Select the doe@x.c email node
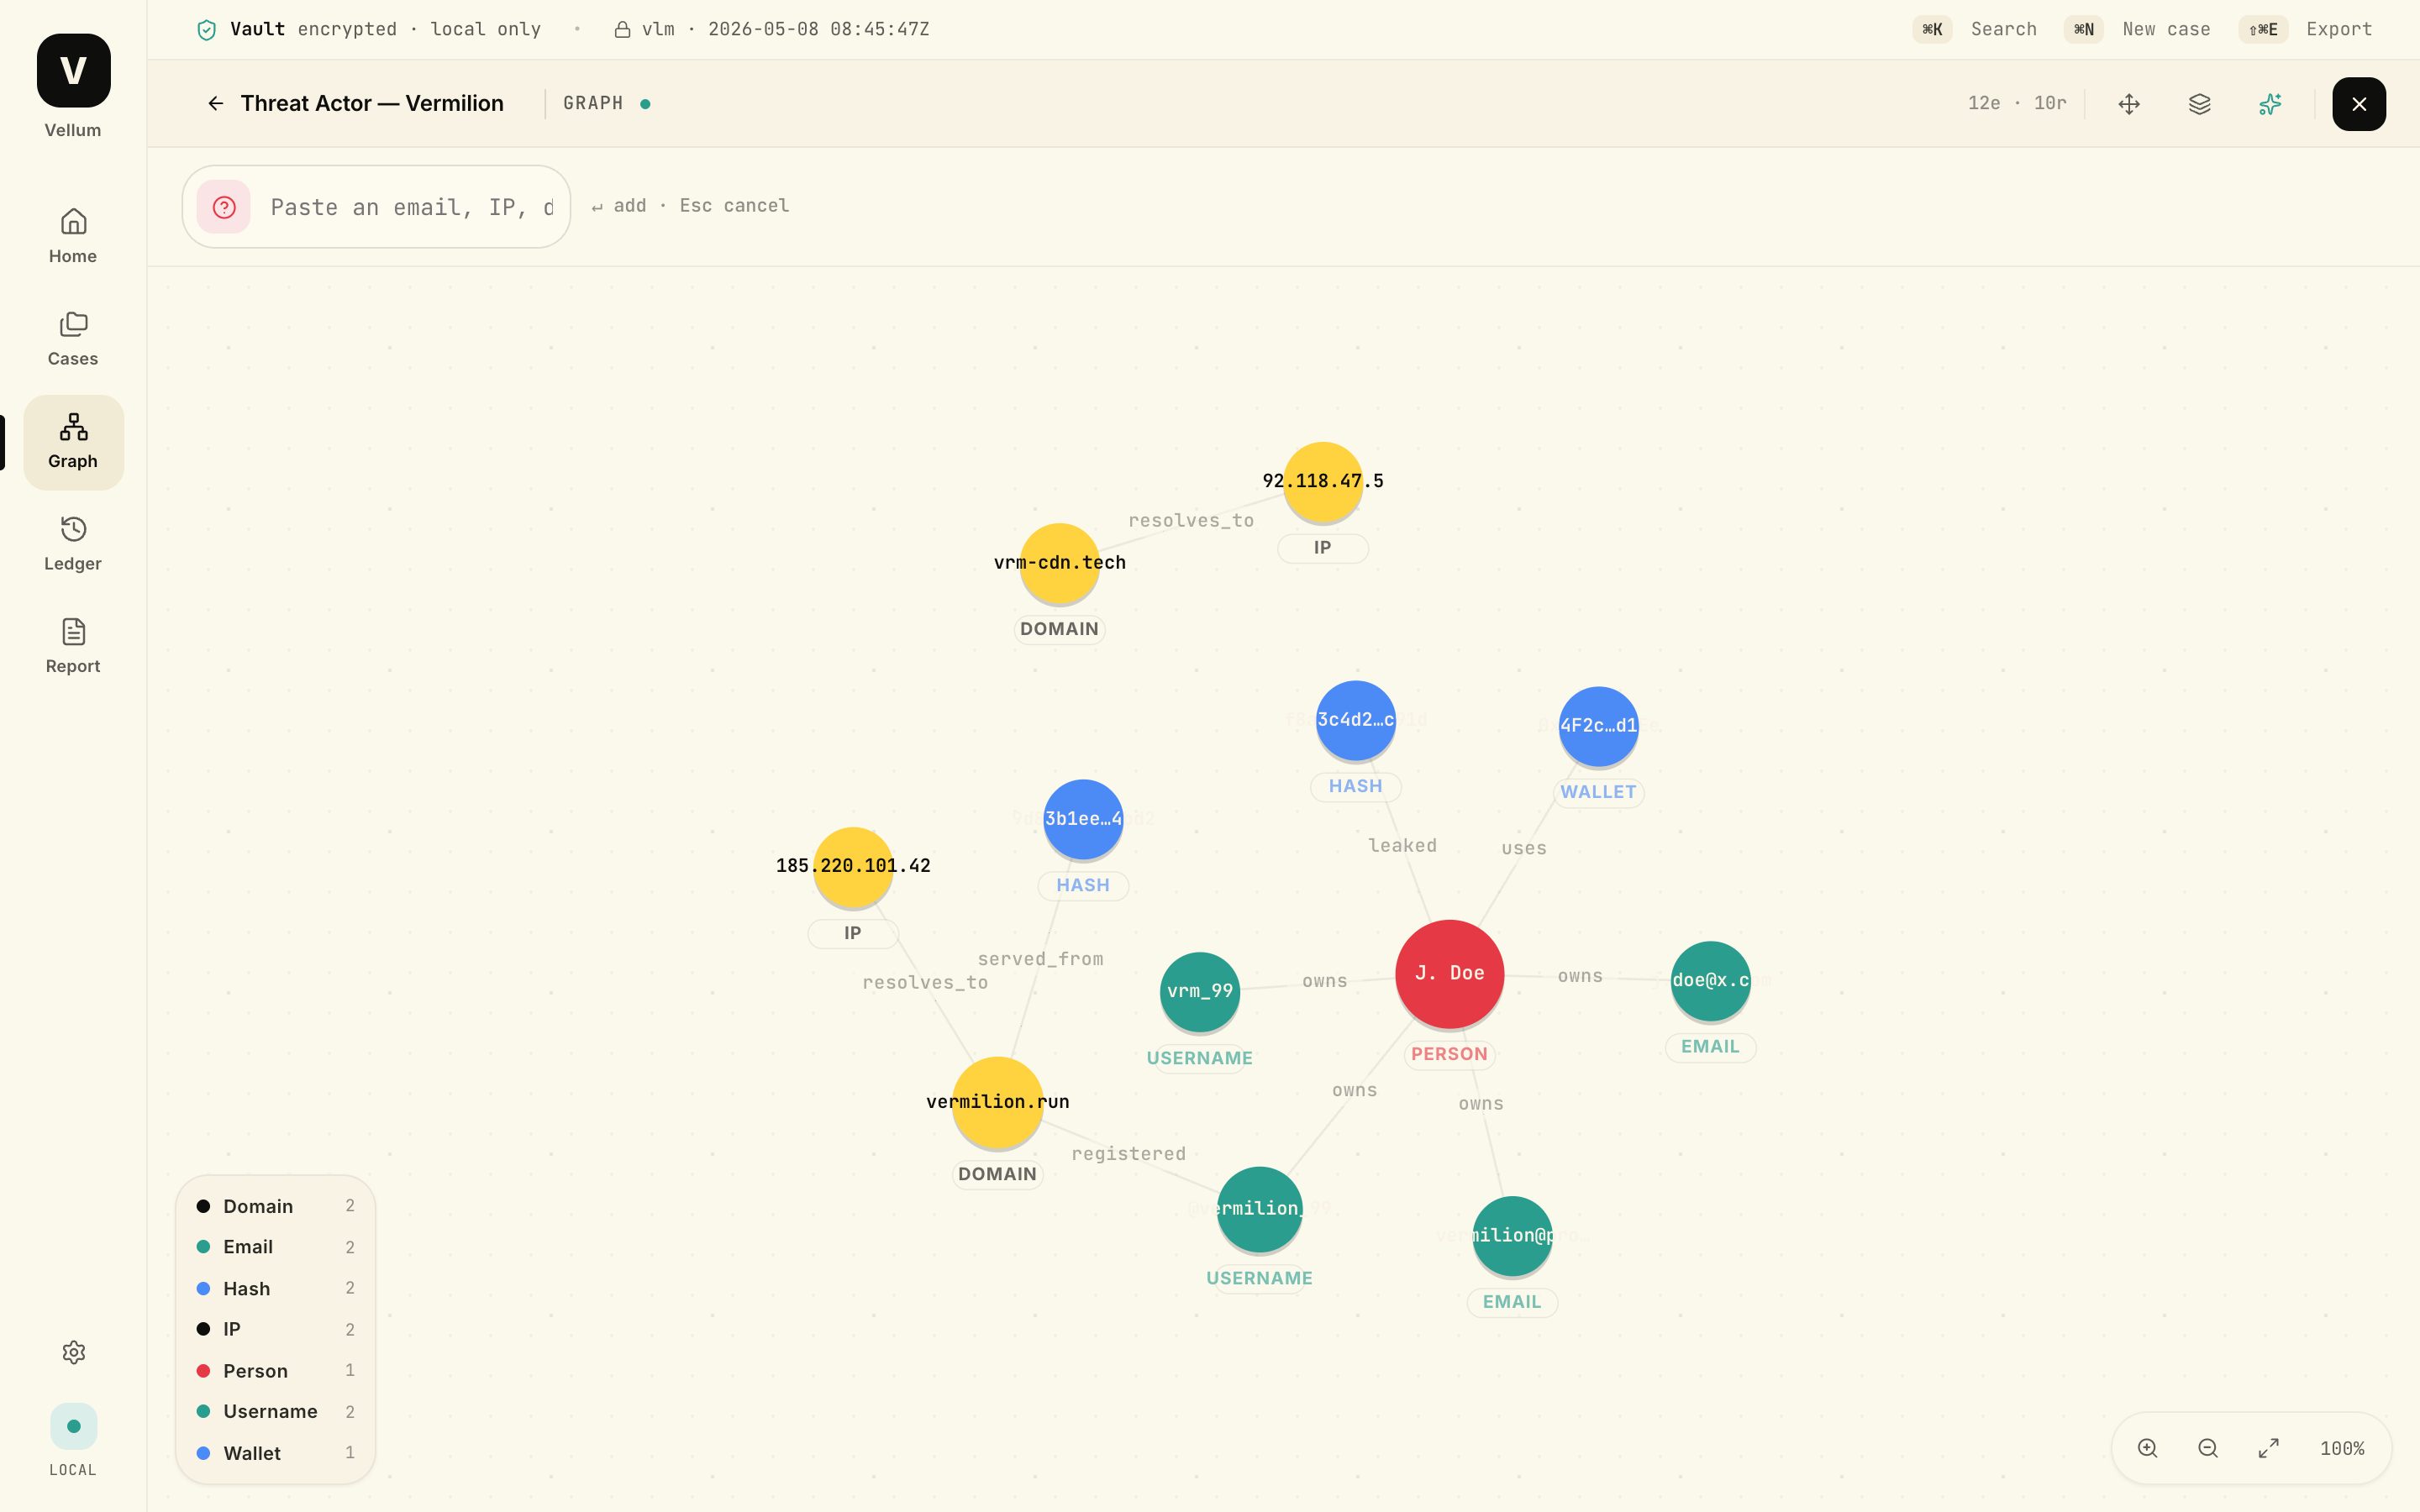Viewport: 2420px width, 1512px height. [x=1711, y=981]
